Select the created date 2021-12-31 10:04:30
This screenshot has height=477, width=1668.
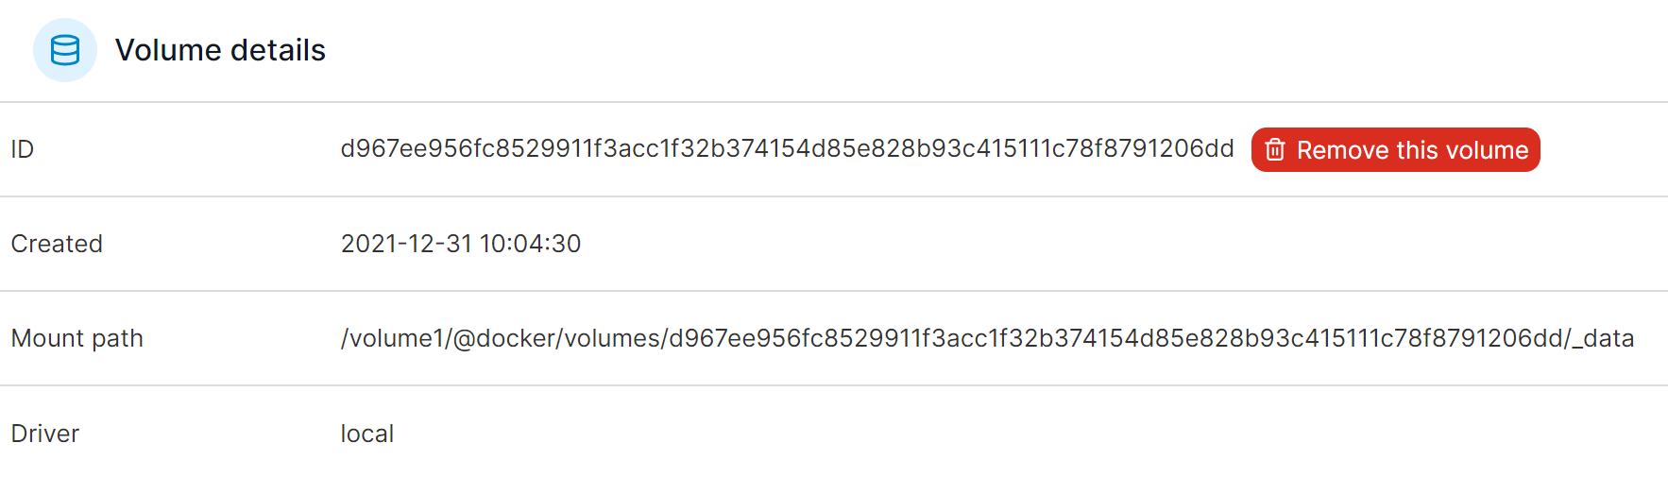pos(461,244)
